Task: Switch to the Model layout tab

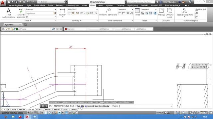Action: tap(14, 109)
